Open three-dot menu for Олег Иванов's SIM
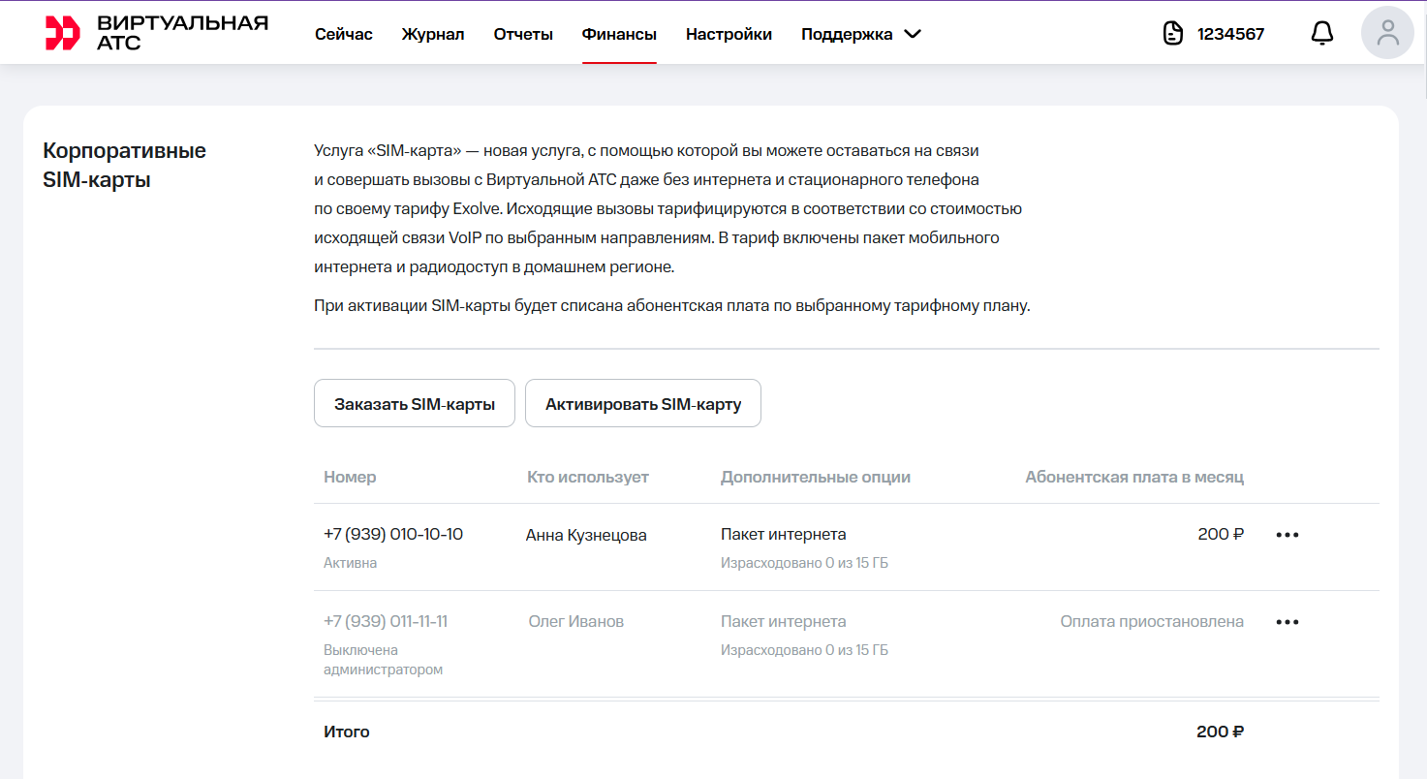The height and width of the screenshot is (779, 1427). pyautogui.click(x=1287, y=622)
